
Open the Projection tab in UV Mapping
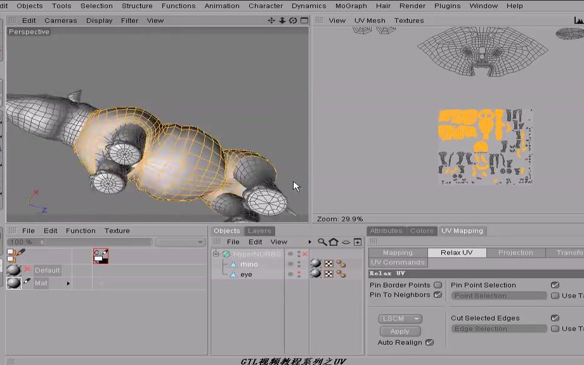(x=515, y=252)
